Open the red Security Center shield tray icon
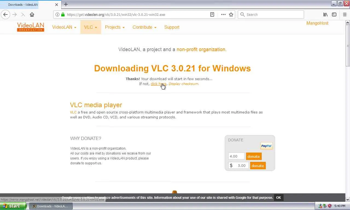The width and height of the screenshot is (350, 210). click(x=329, y=206)
